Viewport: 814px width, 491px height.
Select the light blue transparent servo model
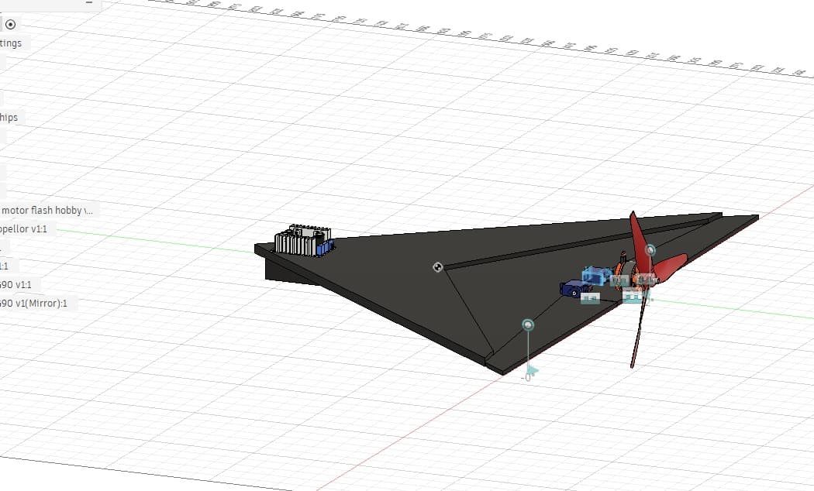(x=595, y=275)
